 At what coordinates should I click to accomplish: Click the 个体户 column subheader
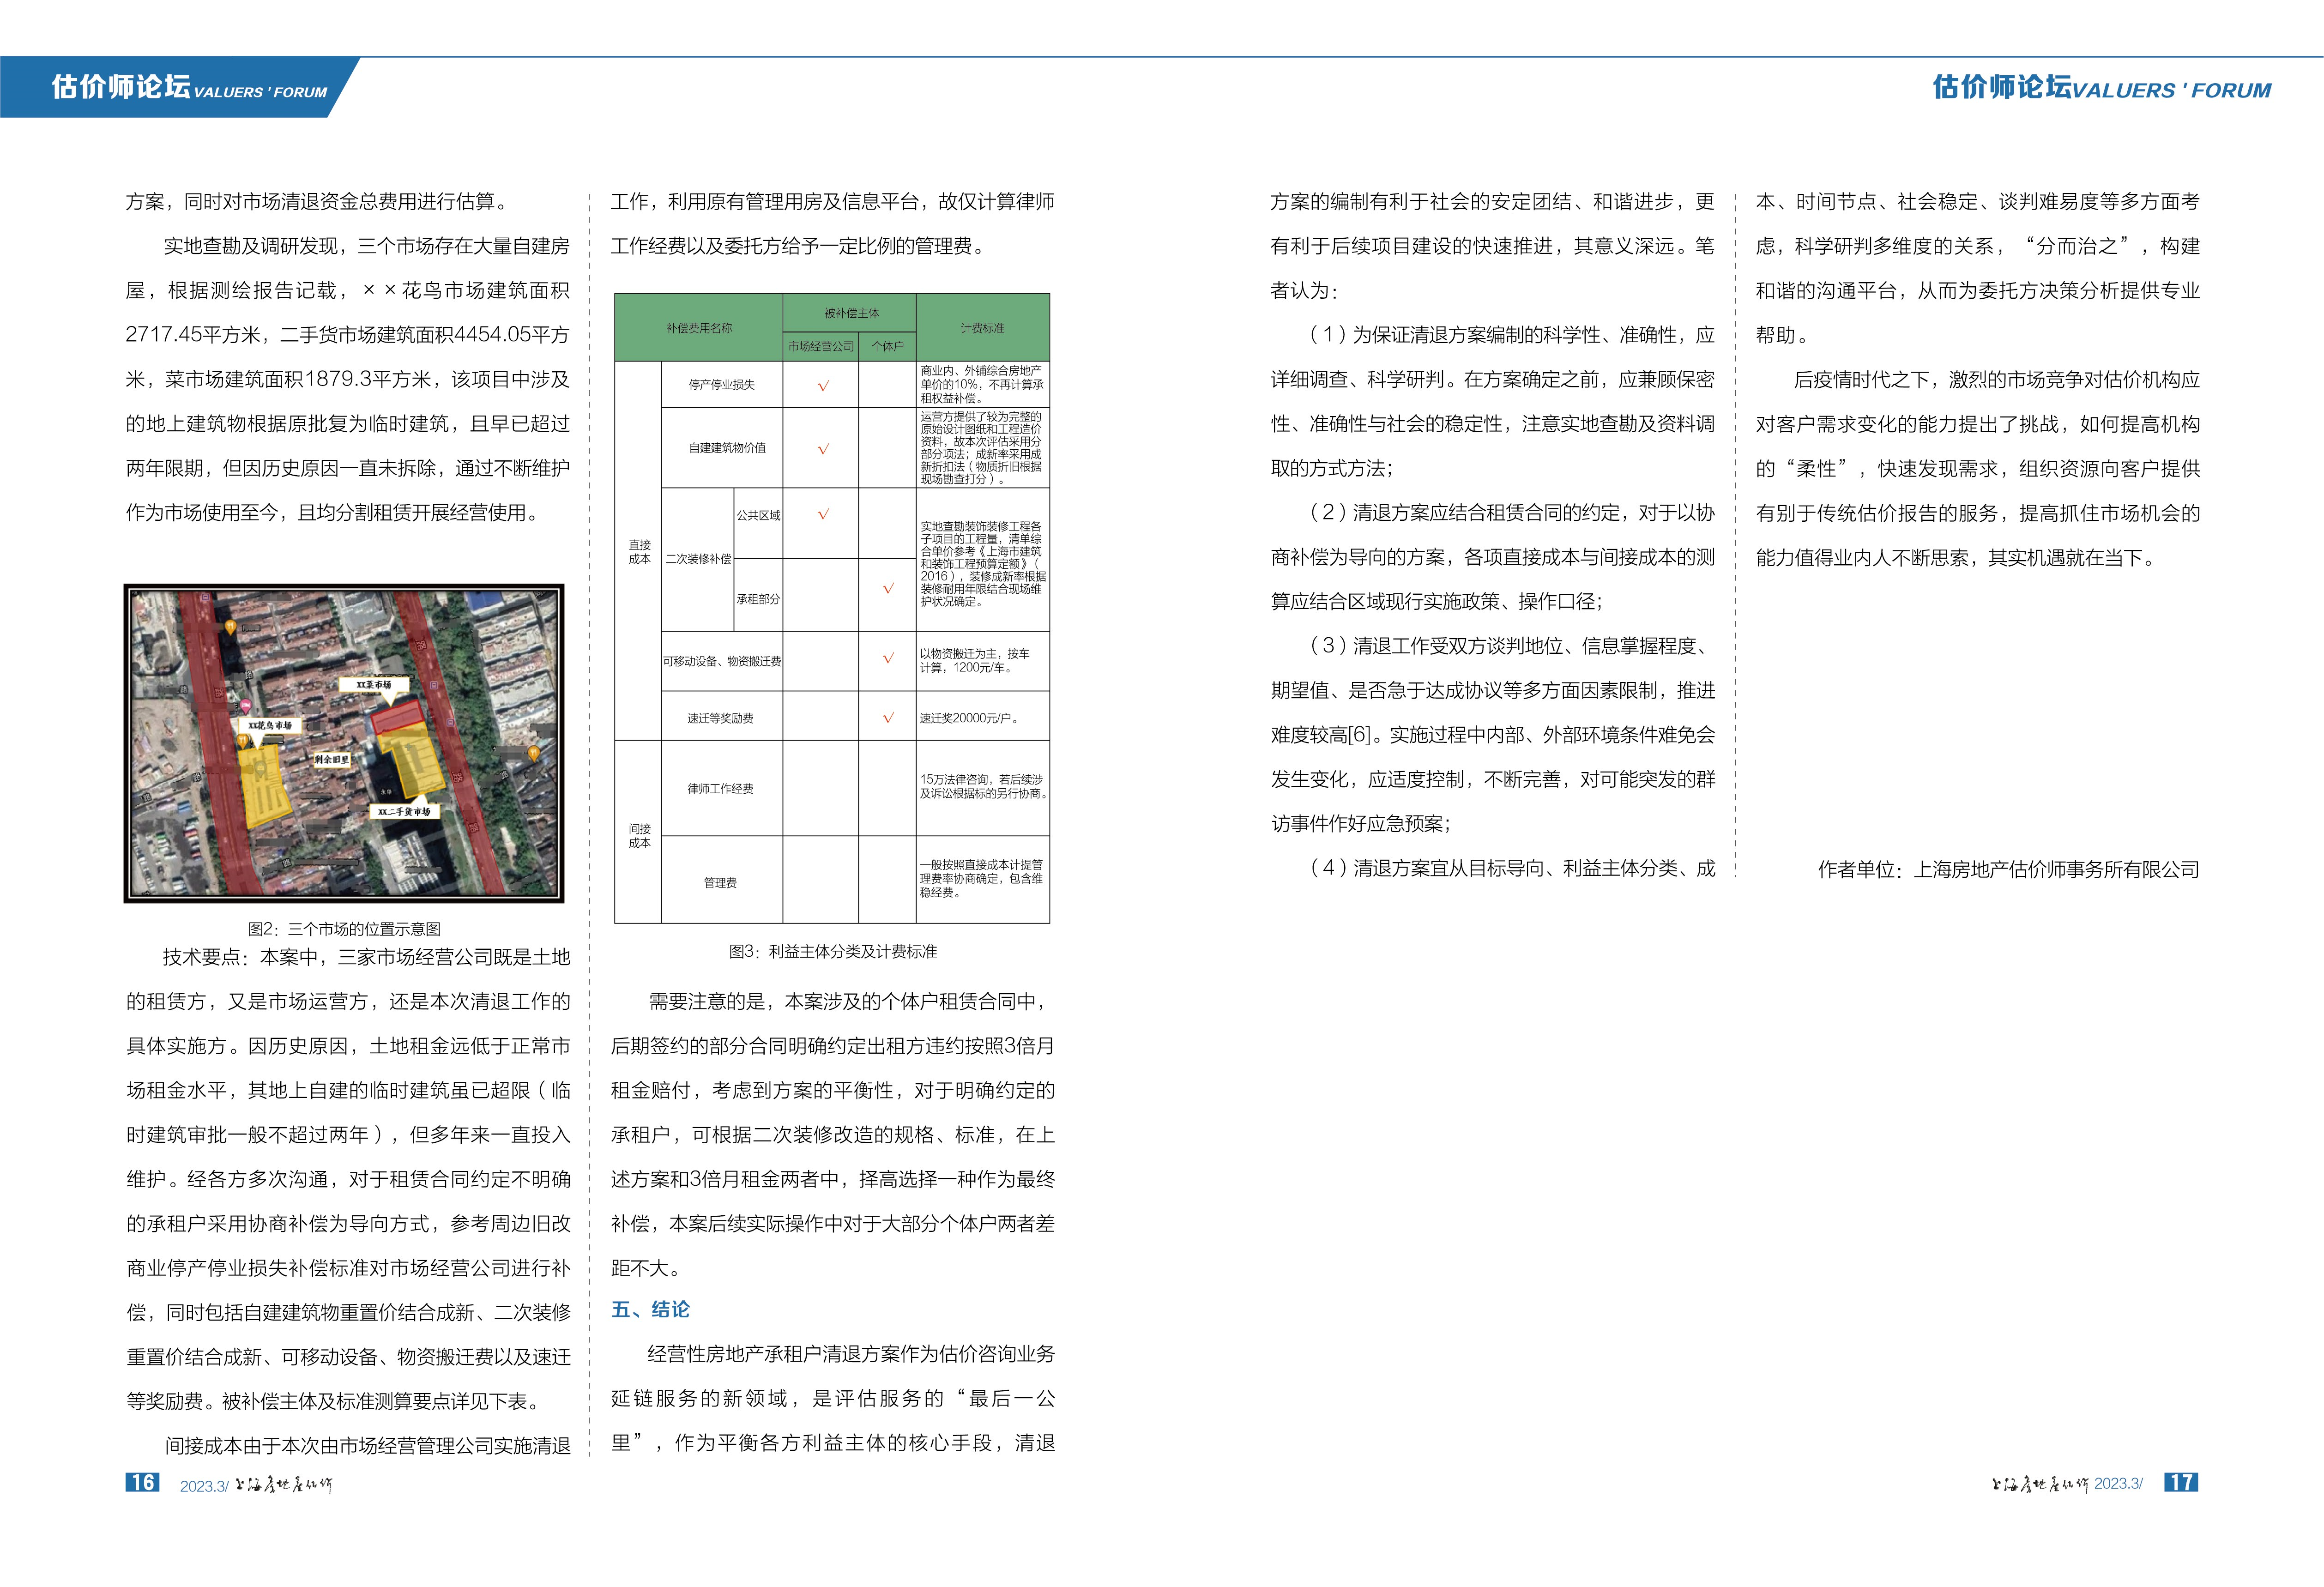point(888,347)
